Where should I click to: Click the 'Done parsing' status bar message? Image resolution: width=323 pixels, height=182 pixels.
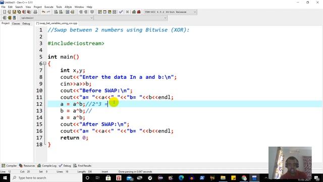[x=135, y=172]
